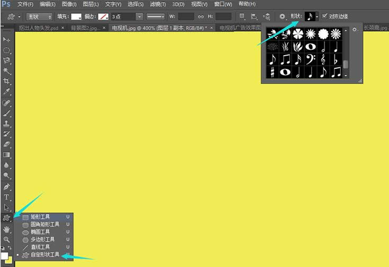The image size is (389, 267).
Task: Swap foreground and background colors
Action: coord(10,247)
